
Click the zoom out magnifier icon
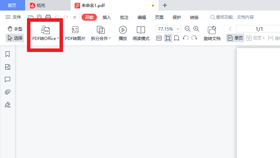187,29
